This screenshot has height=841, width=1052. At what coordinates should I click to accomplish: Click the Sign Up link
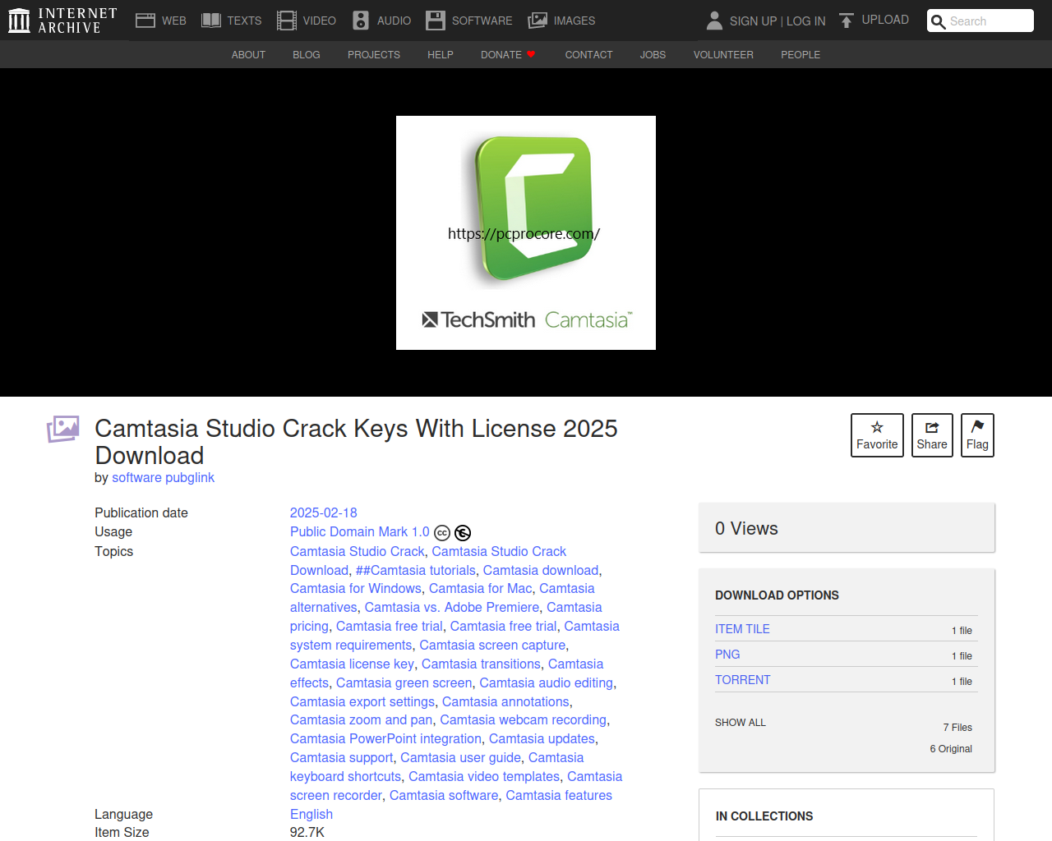(x=753, y=21)
